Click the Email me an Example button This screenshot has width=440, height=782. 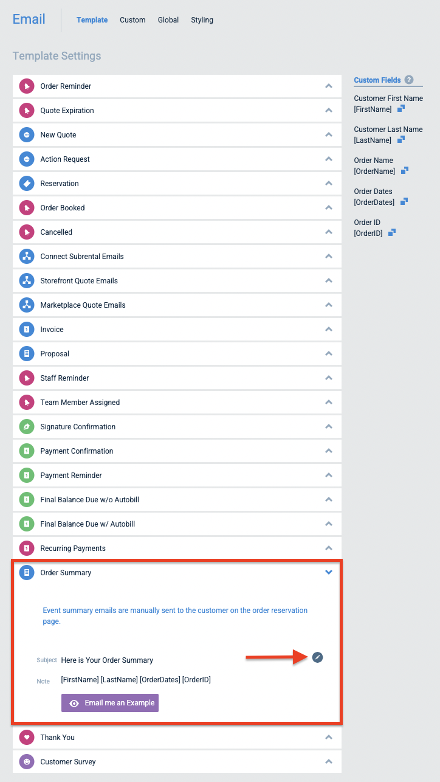pos(109,702)
